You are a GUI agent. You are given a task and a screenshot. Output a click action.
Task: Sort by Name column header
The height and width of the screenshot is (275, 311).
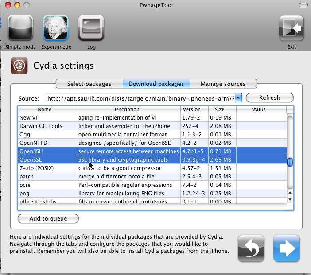pos(47,109)
